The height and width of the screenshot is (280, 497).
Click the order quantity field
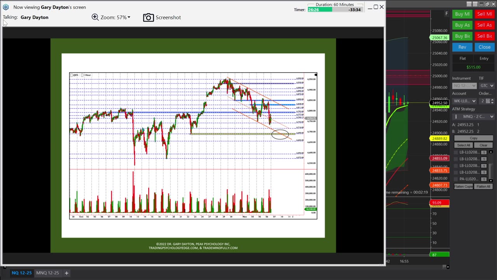coord(482,101)
